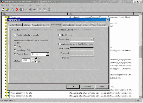Switch to the Internet tab
Screen dimensions: 143x103
click(27, 25)
